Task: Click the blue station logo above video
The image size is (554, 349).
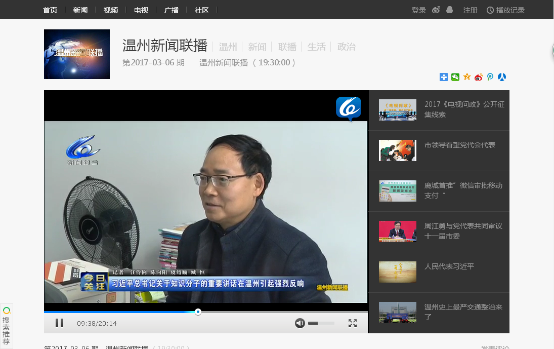Action: pyautogui.click(x=349, y=108)
